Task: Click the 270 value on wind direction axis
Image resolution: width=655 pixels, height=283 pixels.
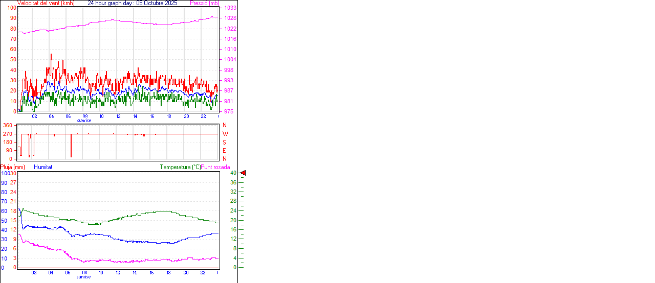Action: tap(8, 134)
